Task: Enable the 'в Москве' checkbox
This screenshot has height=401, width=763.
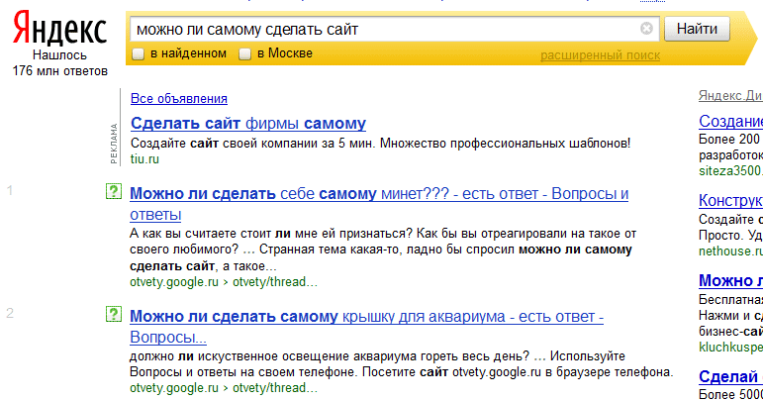Action: [x=244, y=53]
